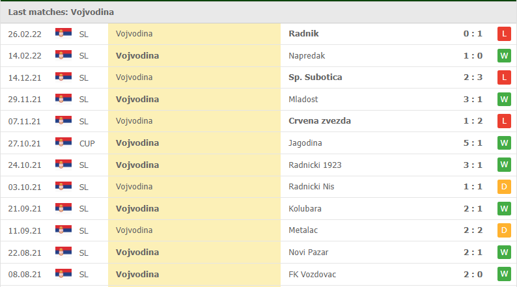The image size is (517, 287).
Task: Click the Serbia flag on 14.12.21 row
Action: [63, 77]
